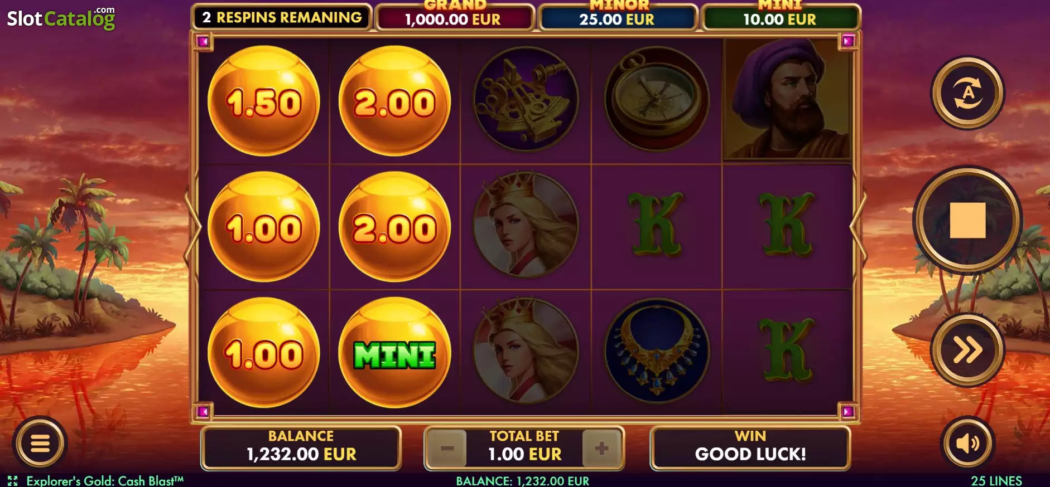This screenshot has width=1050, height=487.
Task: Select the blue necklace symbol
Action: tap(657, 351)
